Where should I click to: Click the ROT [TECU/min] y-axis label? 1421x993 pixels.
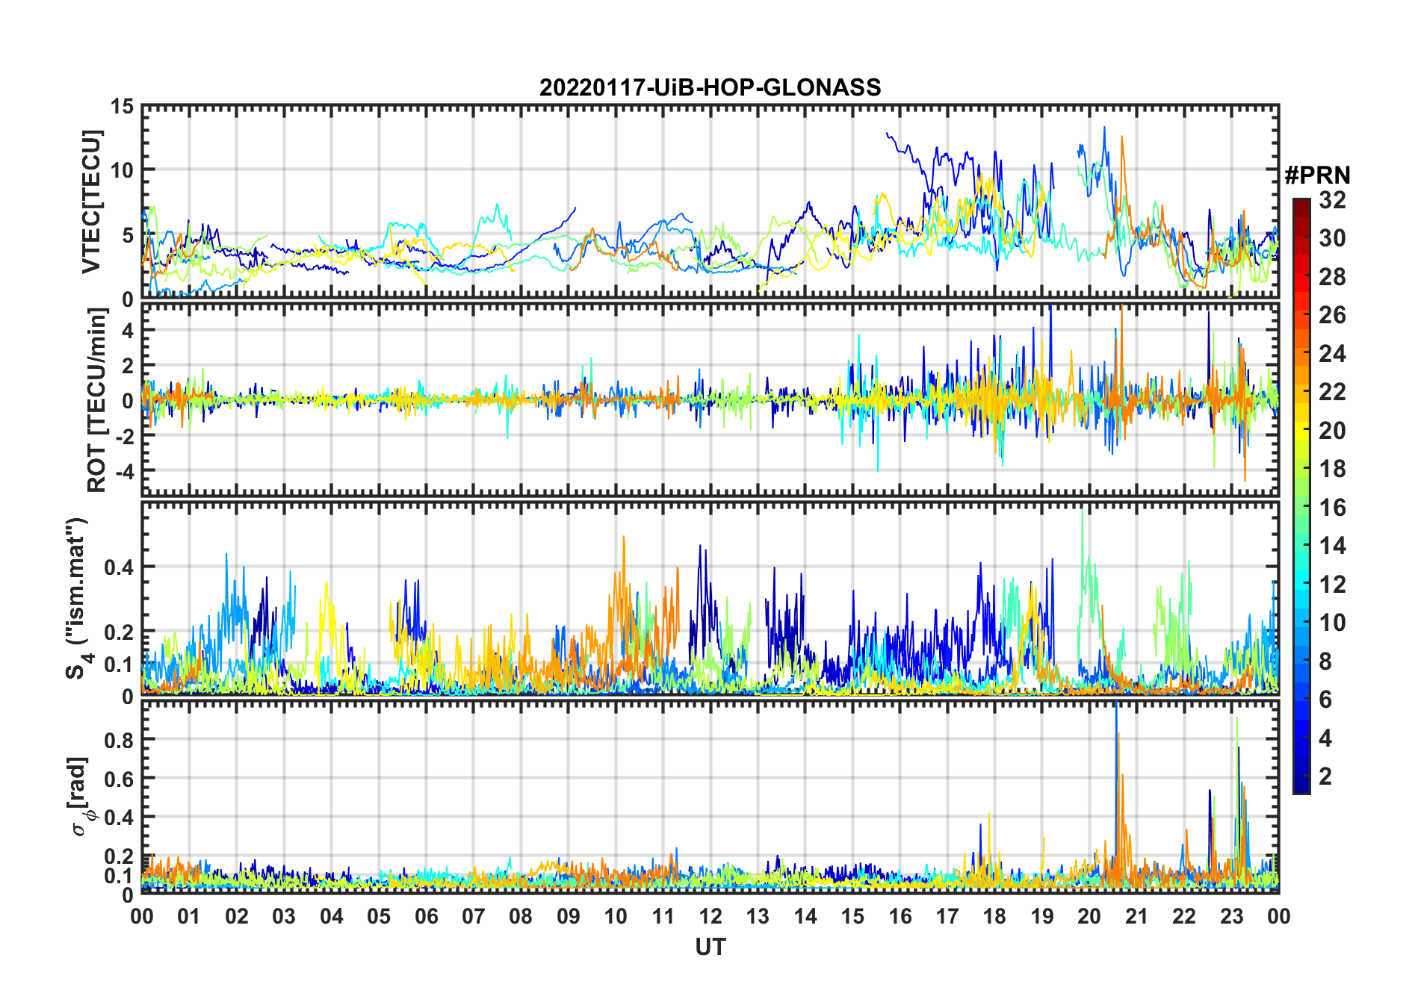[x=96, y=400]
